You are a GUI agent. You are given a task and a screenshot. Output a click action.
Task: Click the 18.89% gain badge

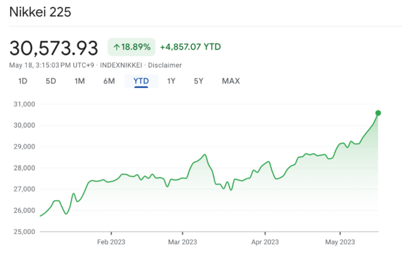(131, 47)
